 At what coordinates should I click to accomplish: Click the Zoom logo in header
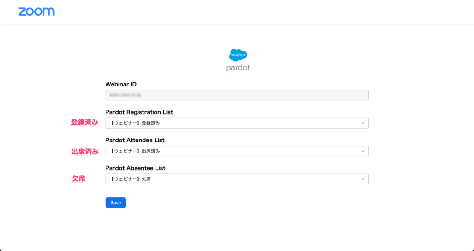click(x=36, y=12)
